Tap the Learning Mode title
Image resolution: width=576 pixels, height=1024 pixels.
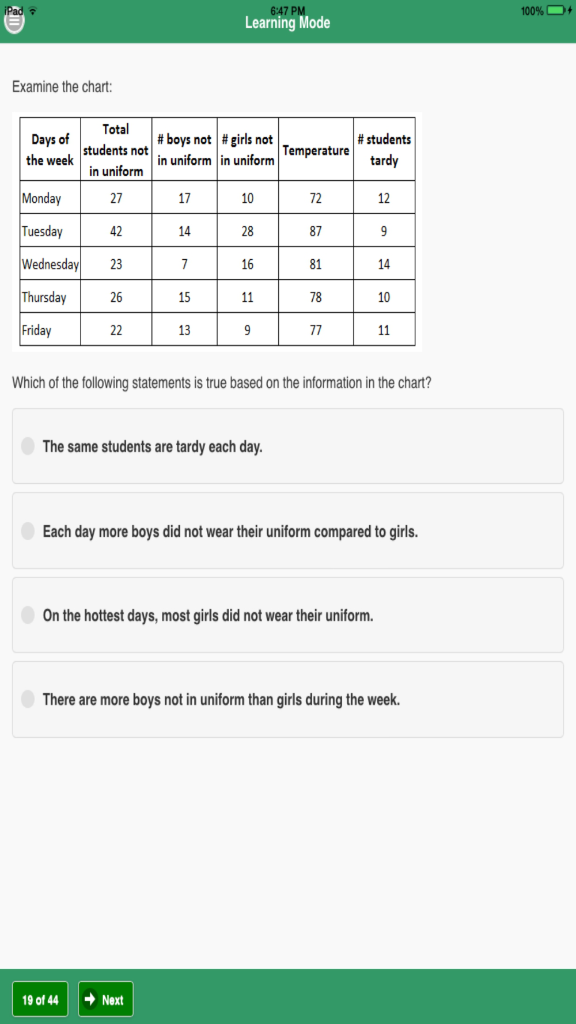[x=287, y=23]
